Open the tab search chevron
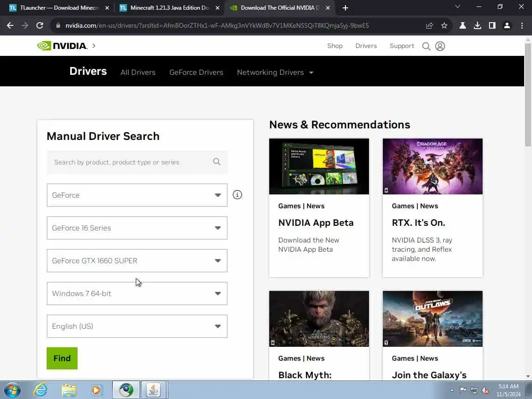Screen dimensions: 532x399 [x=457, y=6]
